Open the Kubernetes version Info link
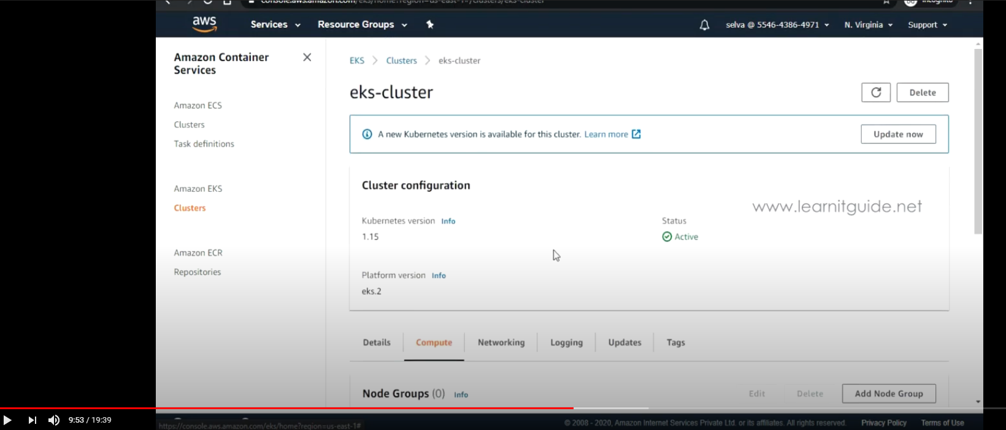1006x430 pixels. pyautogui.click(x=448, y=221)
